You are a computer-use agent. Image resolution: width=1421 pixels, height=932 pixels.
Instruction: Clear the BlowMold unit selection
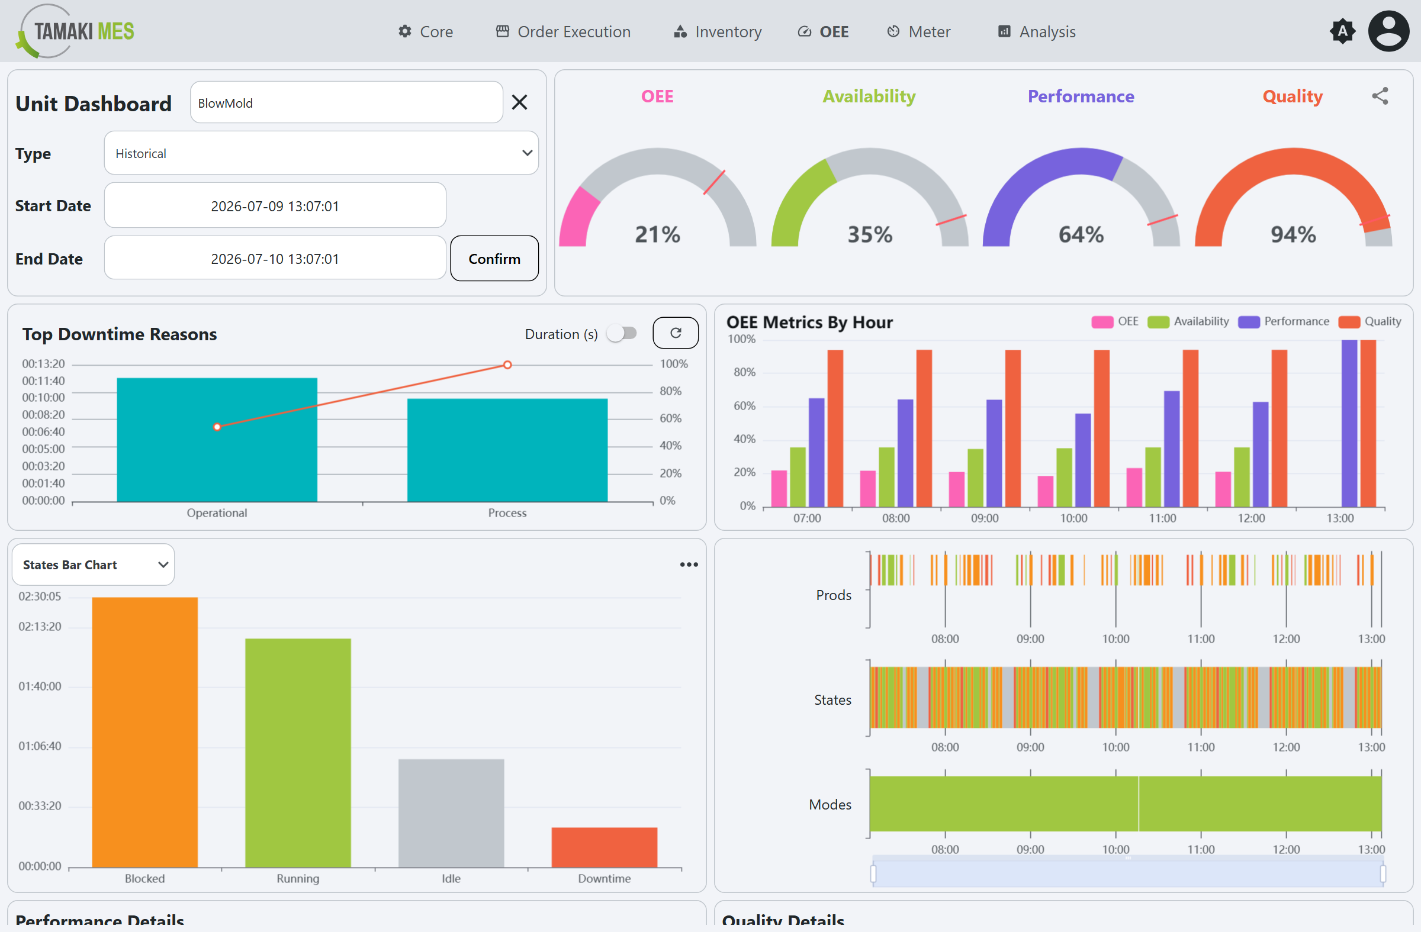(519, 102)
